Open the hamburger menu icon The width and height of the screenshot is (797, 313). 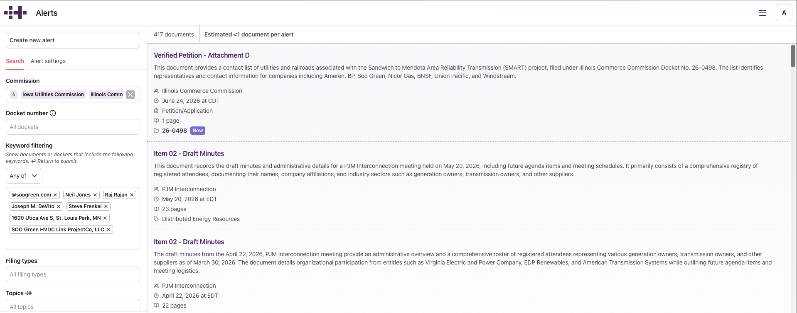(x=762, y=13)
